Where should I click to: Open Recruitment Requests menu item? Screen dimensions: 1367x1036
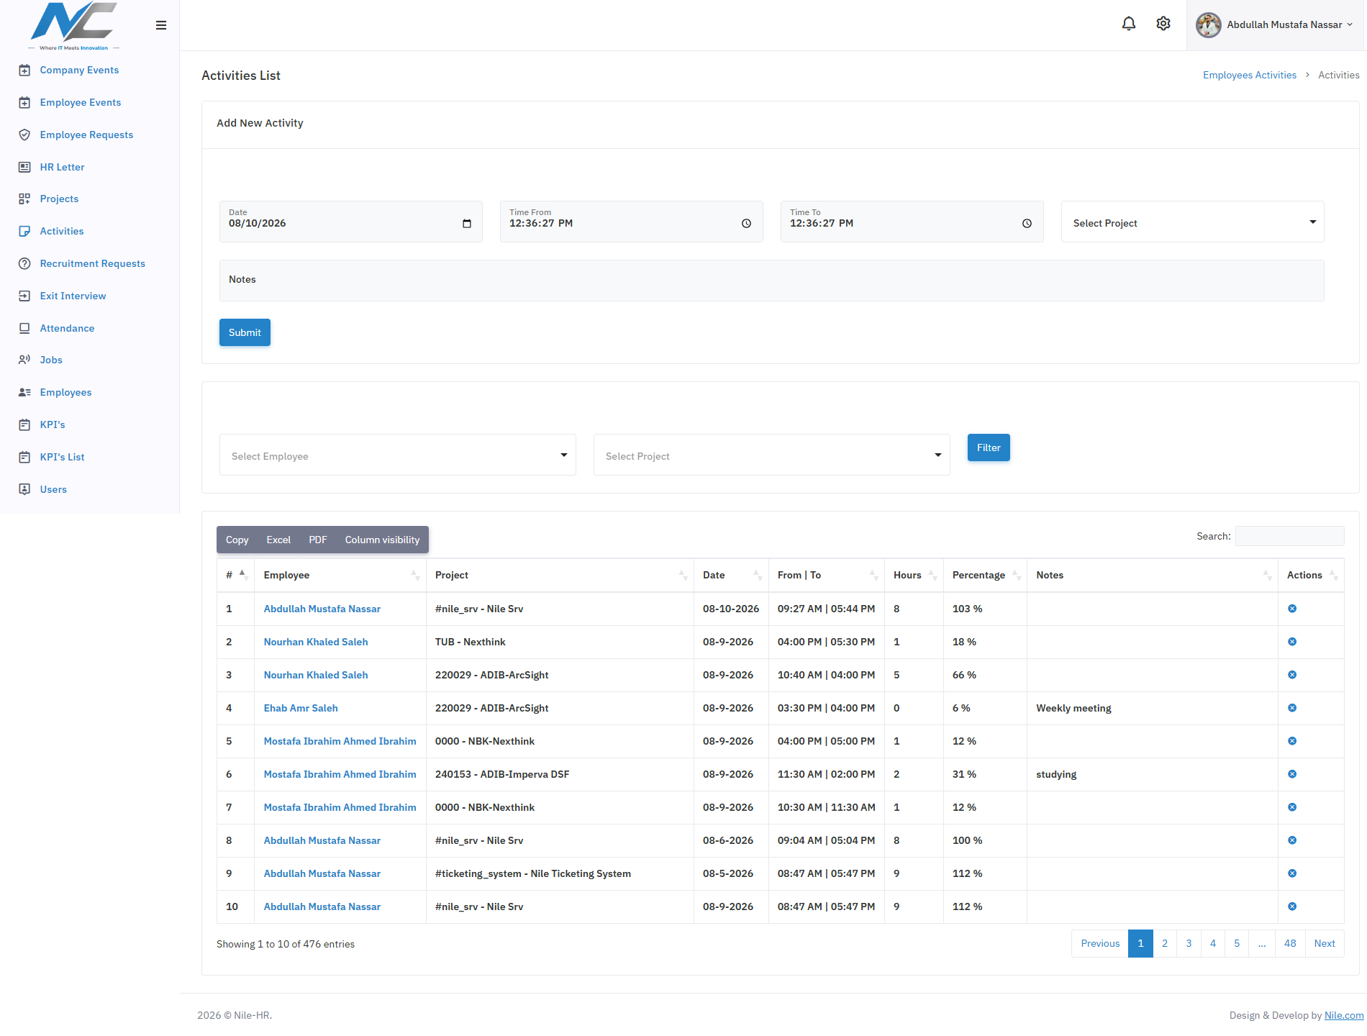[92, 263]
